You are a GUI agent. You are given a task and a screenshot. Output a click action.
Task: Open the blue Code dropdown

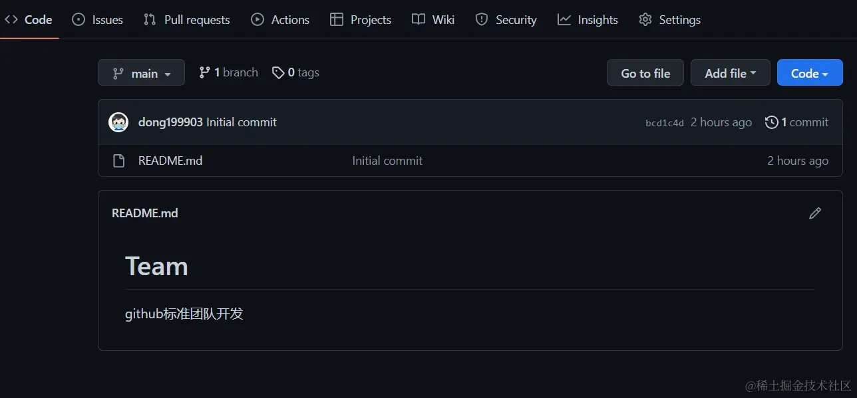tap(809, 73)
